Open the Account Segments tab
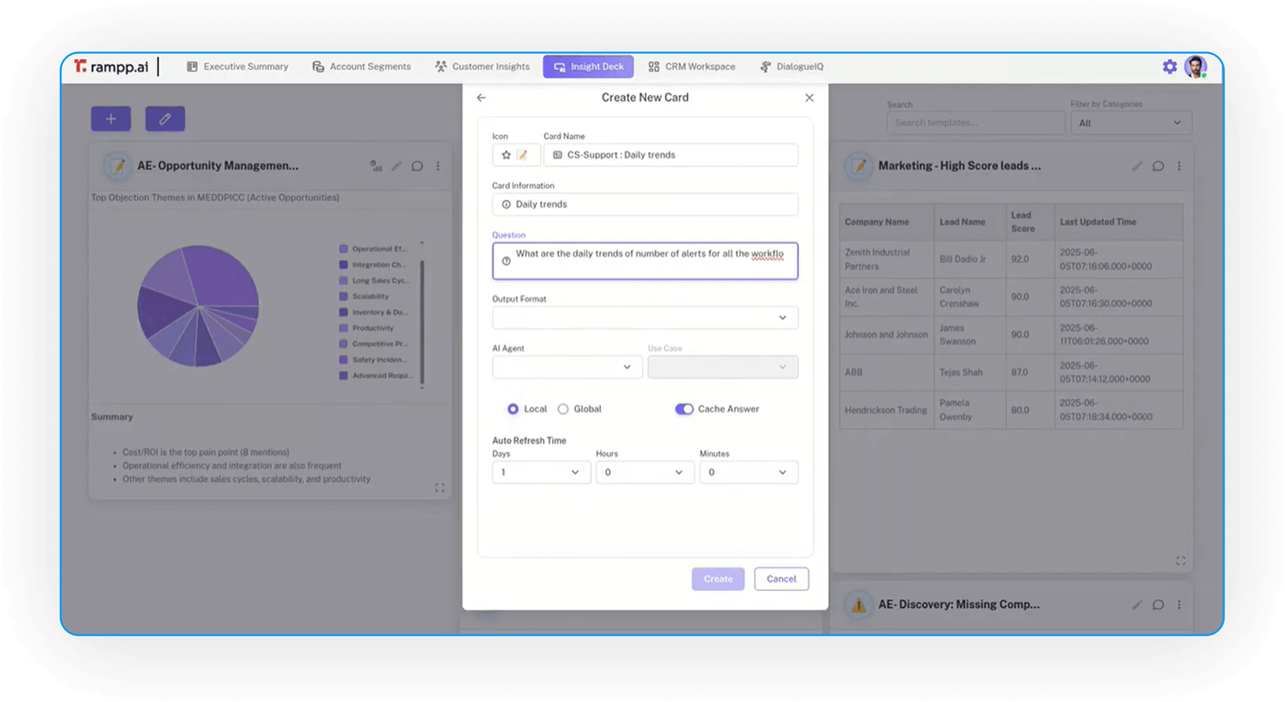Viewport: 1285px width, 702px height. [x=361, y=66]
